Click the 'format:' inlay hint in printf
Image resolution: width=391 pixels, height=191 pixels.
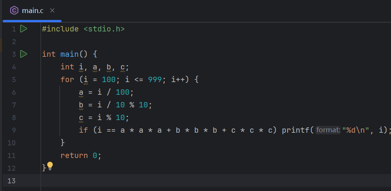(x=328, y=130)
